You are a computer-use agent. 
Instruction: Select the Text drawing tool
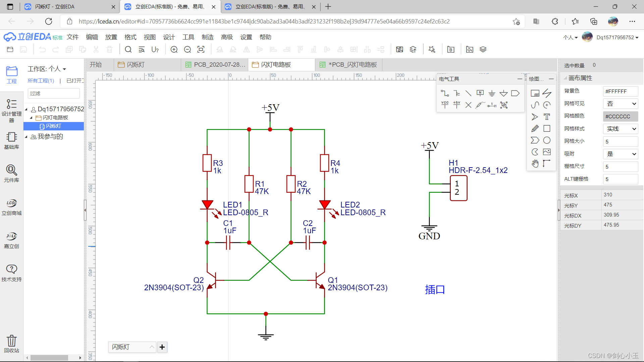[547, 117]
